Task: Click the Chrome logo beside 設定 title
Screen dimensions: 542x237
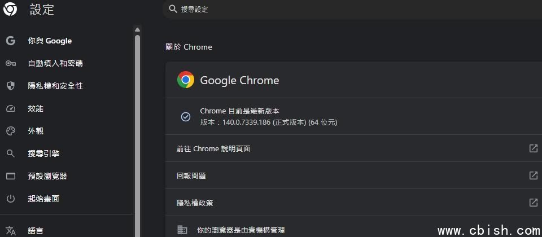Action: point(10,9)
